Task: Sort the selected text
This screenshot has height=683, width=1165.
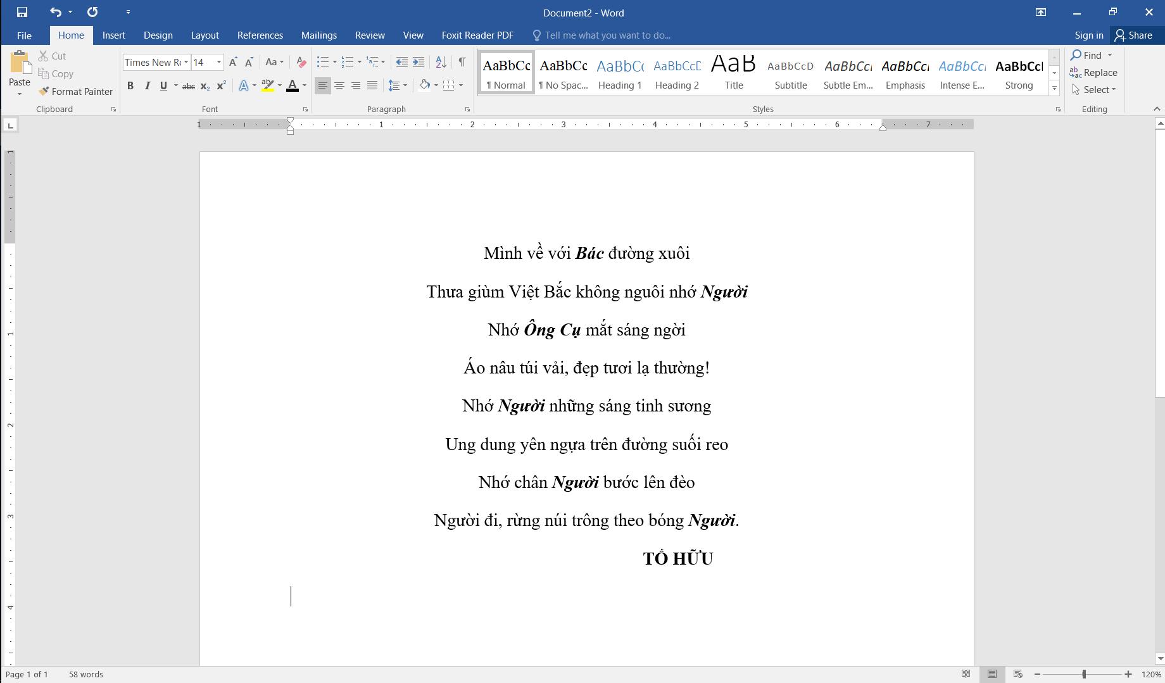Action: point(441,62)
